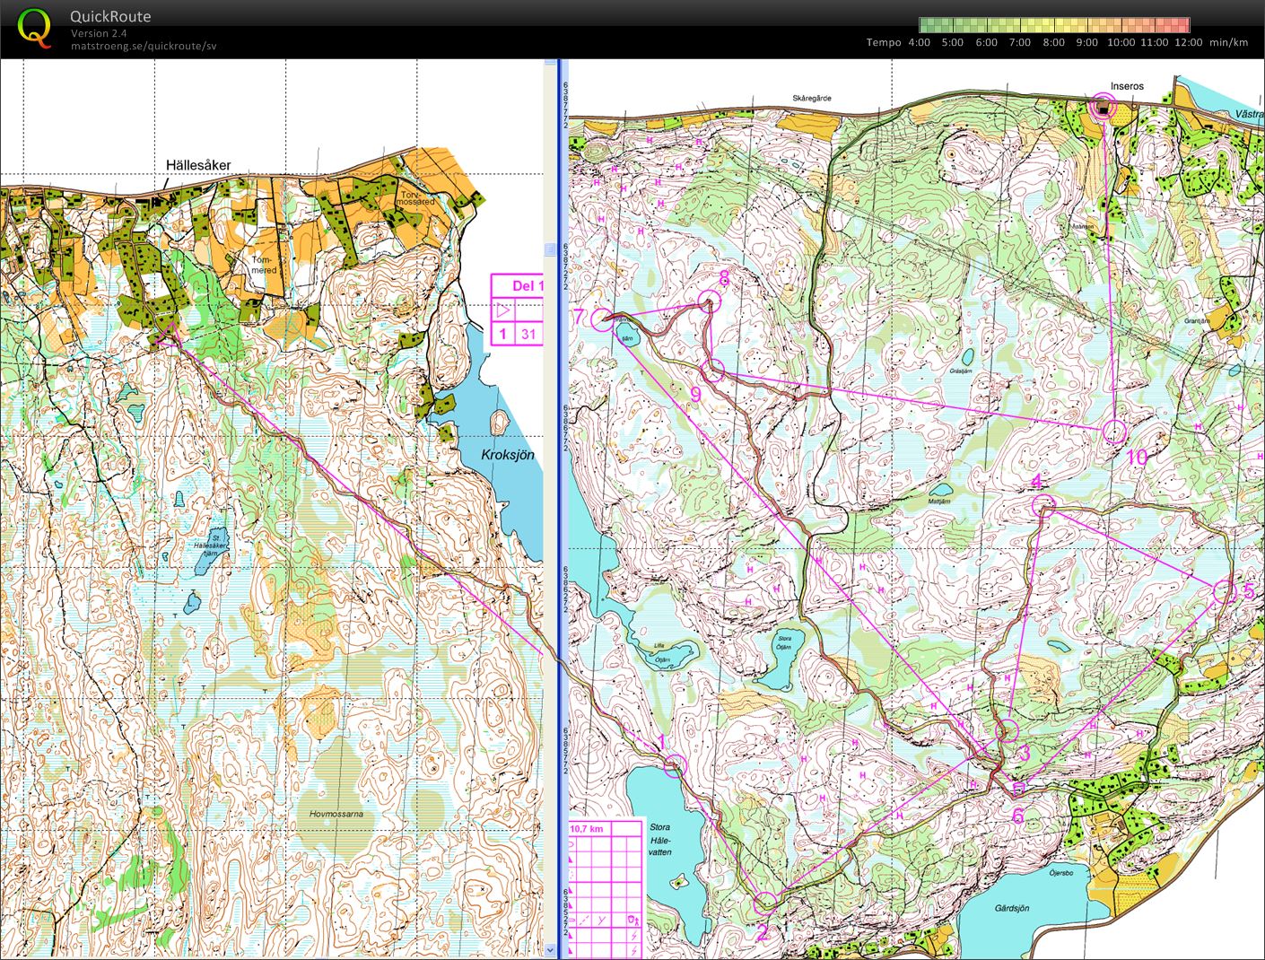This screenshot has height=960, width=1265.
Task: Click control circle 4 on the map
Action: coord(1042,506)
